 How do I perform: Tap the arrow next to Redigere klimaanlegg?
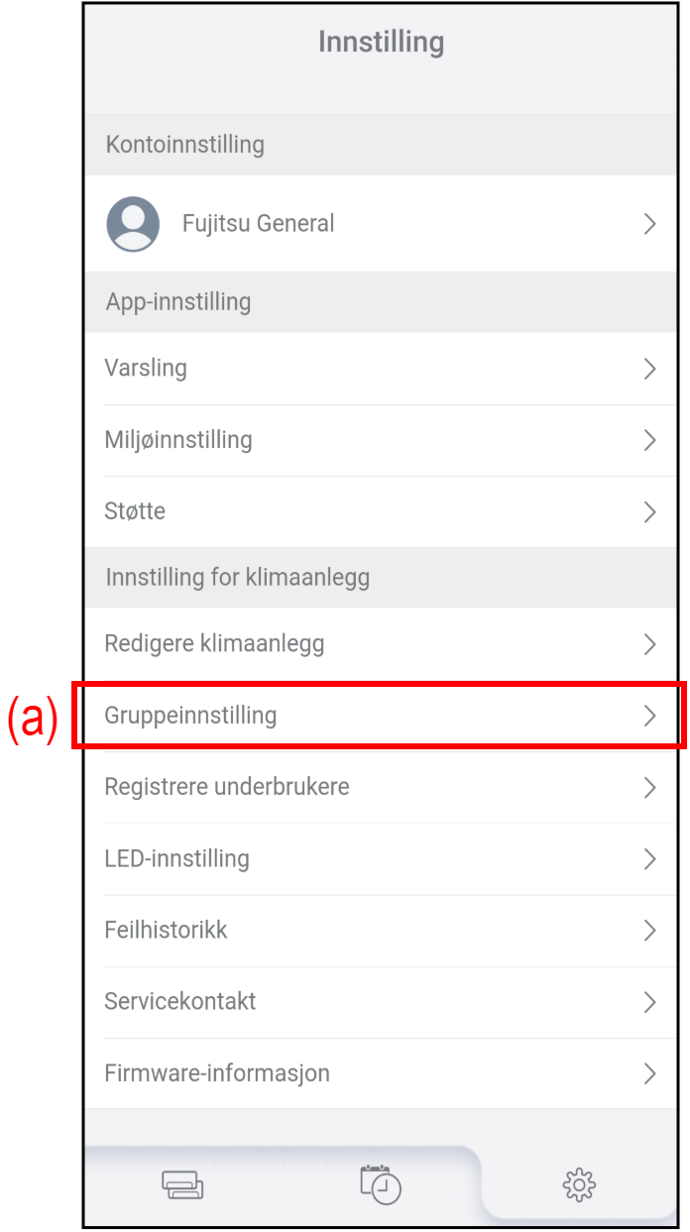(x=650, y=644)
